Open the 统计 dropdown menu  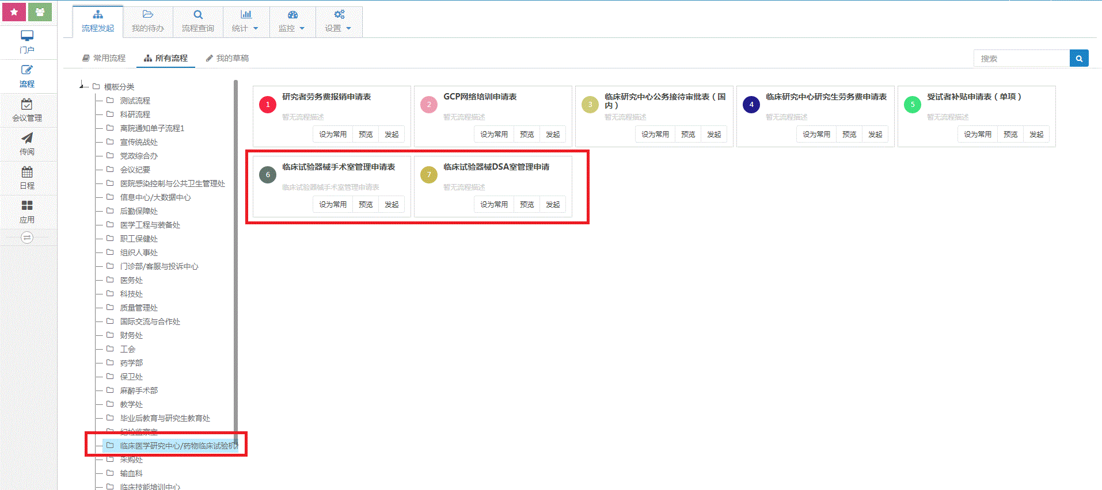click(x=246, y=22)
